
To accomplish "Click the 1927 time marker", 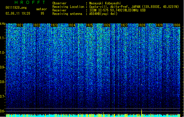I will point(124,25).
